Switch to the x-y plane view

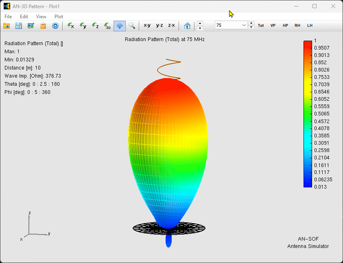coord(147,26)
